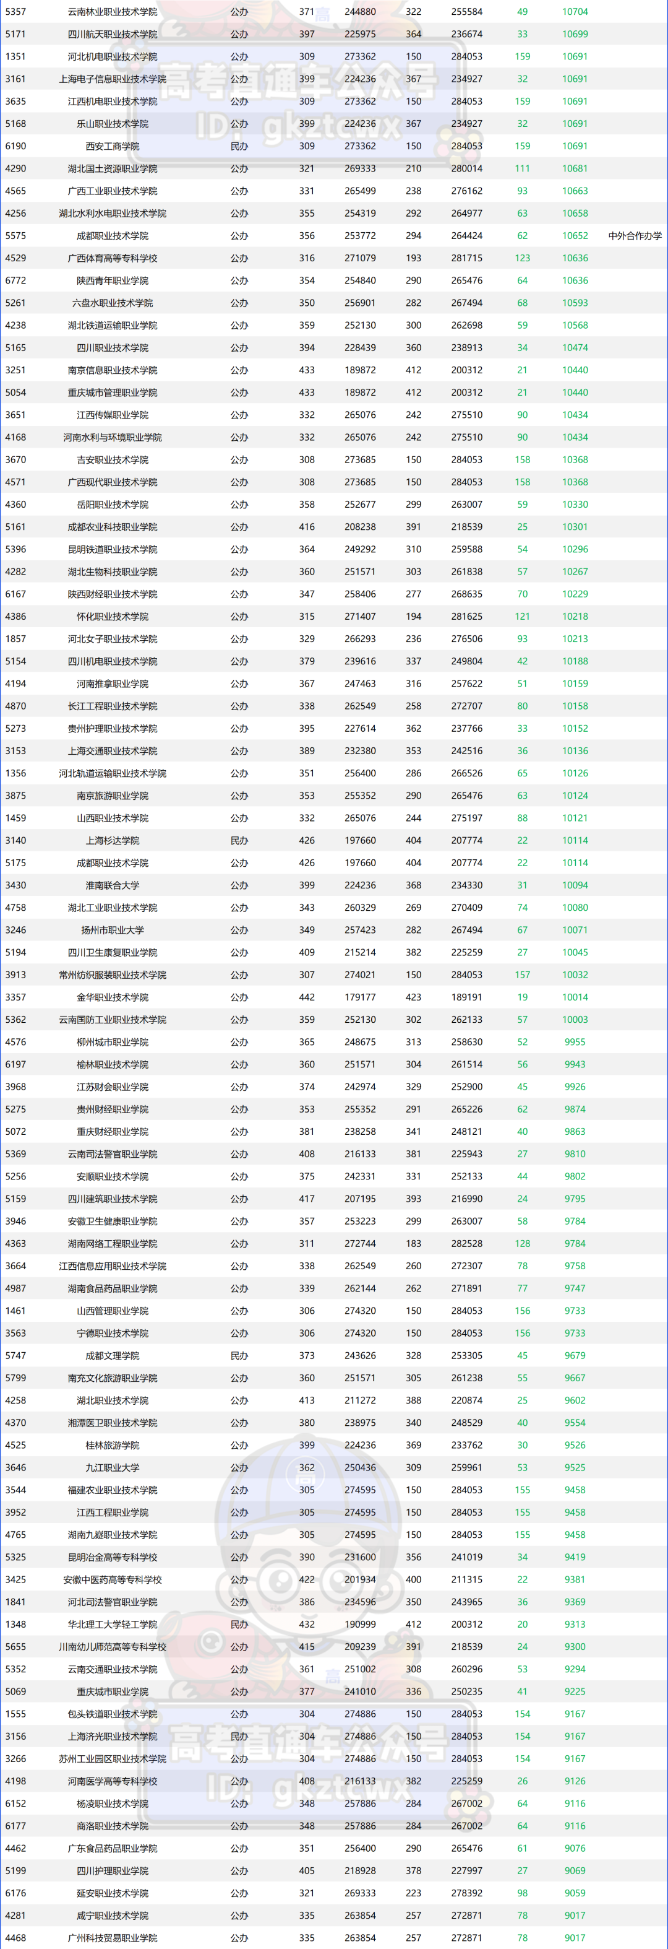Select 云南司法警官职业学院 name
This screenshot has height=1949, width=668.
pos(113,1155)
